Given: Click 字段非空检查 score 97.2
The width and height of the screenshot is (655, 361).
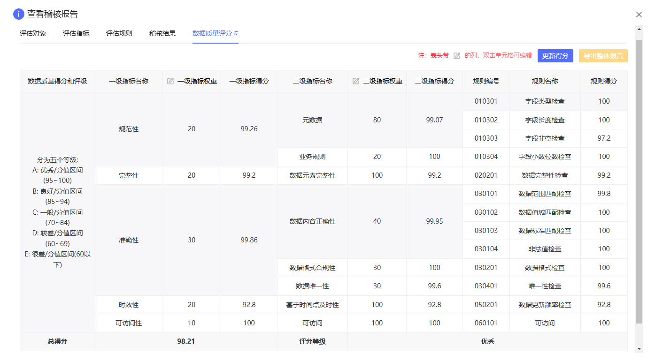Looking at the screenshot, I should [x=604, y=138].
